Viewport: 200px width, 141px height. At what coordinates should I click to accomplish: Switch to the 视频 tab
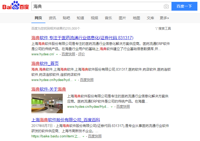94,18
